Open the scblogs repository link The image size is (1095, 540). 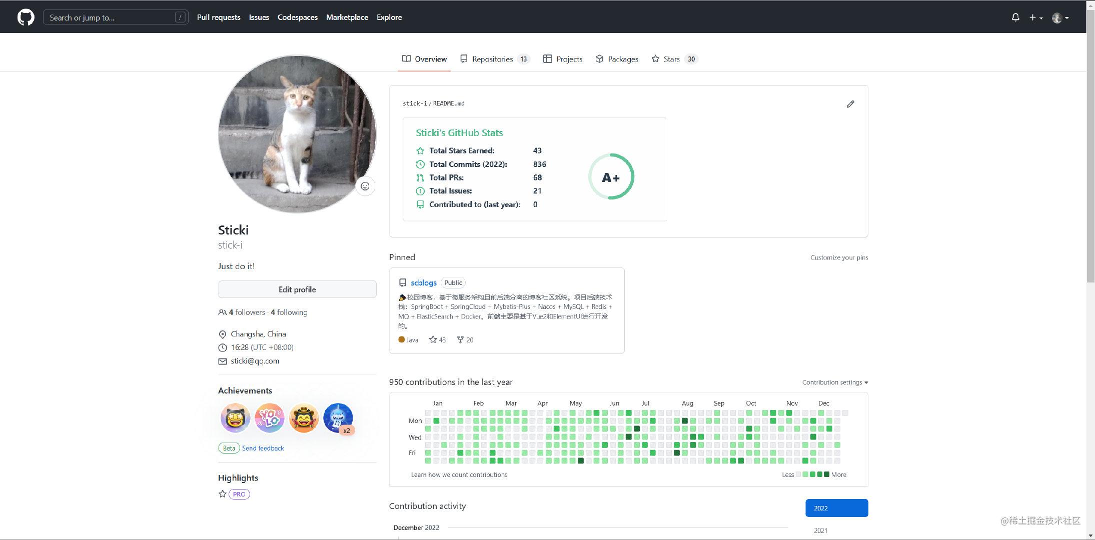click(x=424, y=282)
